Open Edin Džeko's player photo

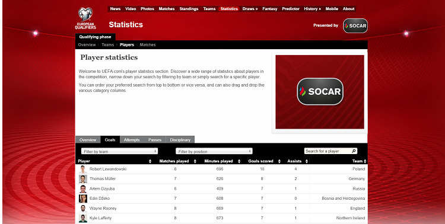[83, 199]
